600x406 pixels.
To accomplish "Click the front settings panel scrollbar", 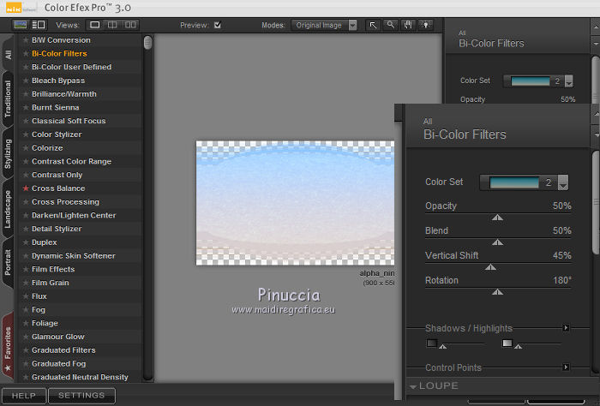I will pos(596,202).
